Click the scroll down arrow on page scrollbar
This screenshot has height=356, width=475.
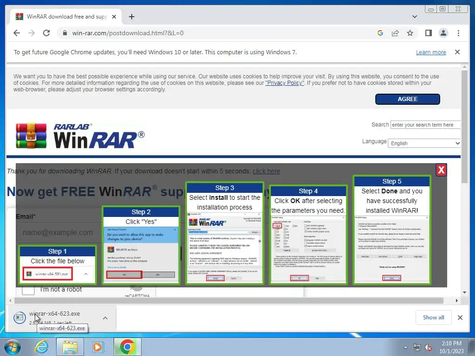tap(464, 292)
